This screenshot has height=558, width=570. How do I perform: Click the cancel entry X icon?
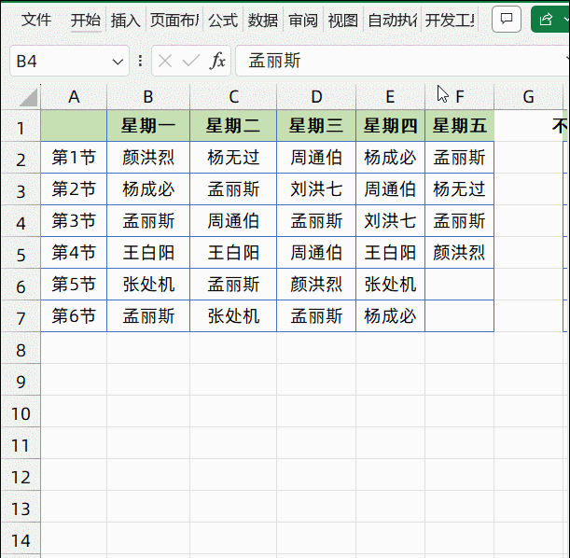165,62
